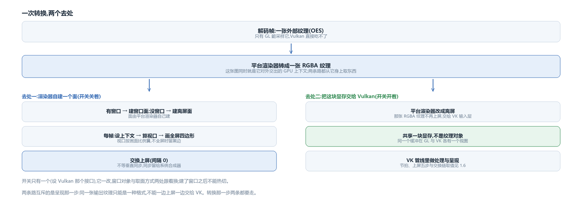Image resolution: width=582 pixels, height=203 pixels.
Task: Click text 那张 RGBA 纹理不再上屏,交给 VK 输入层
Action: coord(433,116)
